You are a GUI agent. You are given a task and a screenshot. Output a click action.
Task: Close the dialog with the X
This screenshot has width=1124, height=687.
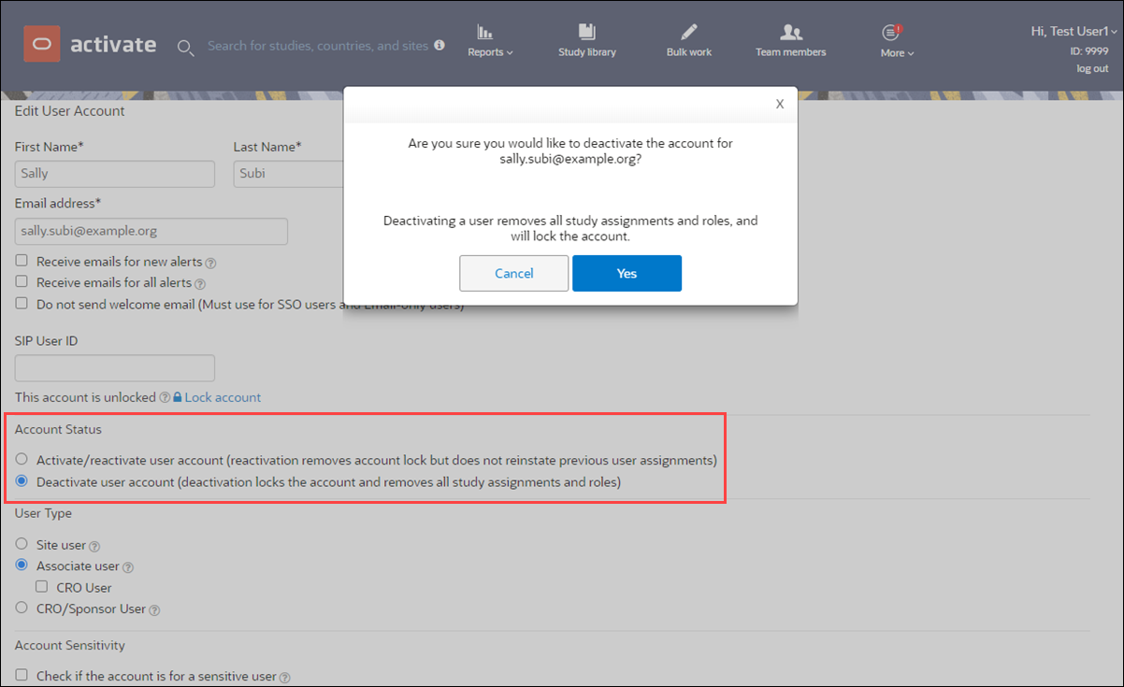pos(780,104)
